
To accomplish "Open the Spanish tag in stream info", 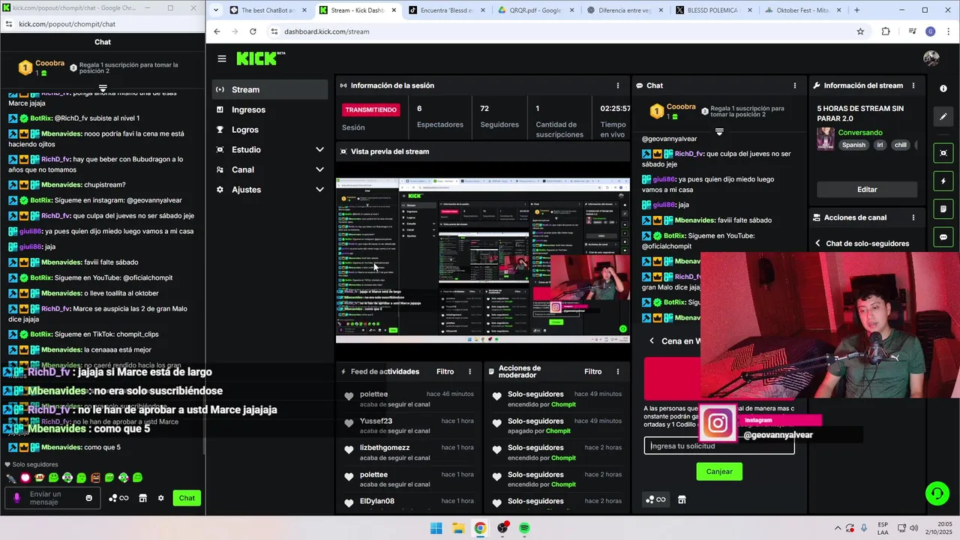I will pyautogui.click(x=853, y=145).
